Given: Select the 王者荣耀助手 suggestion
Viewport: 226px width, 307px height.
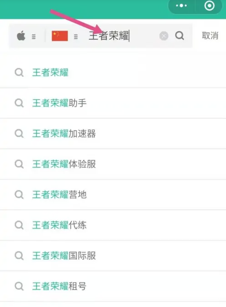Looking at the screenshot, I should (x=113, y=103).
